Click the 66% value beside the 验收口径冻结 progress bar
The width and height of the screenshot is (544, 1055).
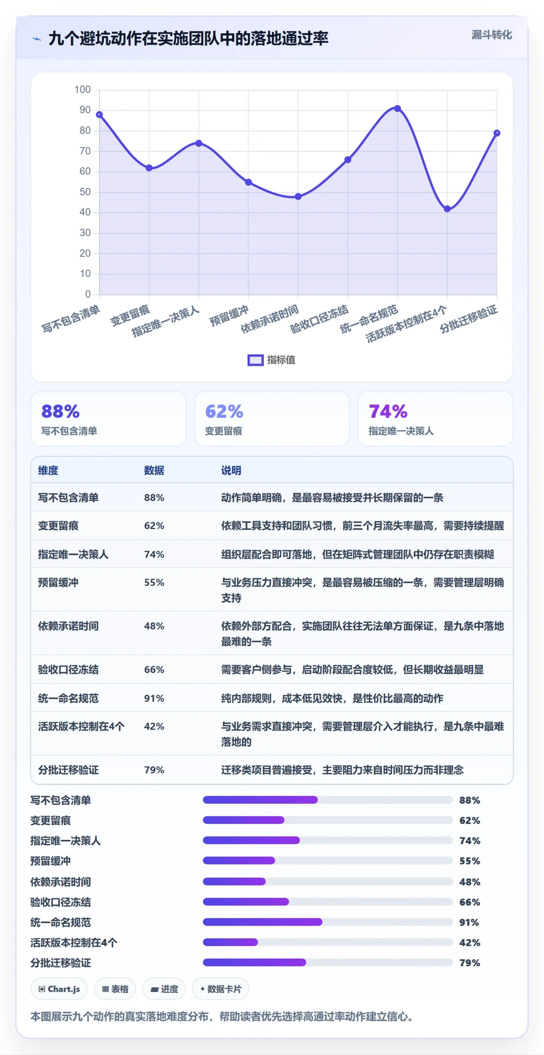(x=470, y=902)
